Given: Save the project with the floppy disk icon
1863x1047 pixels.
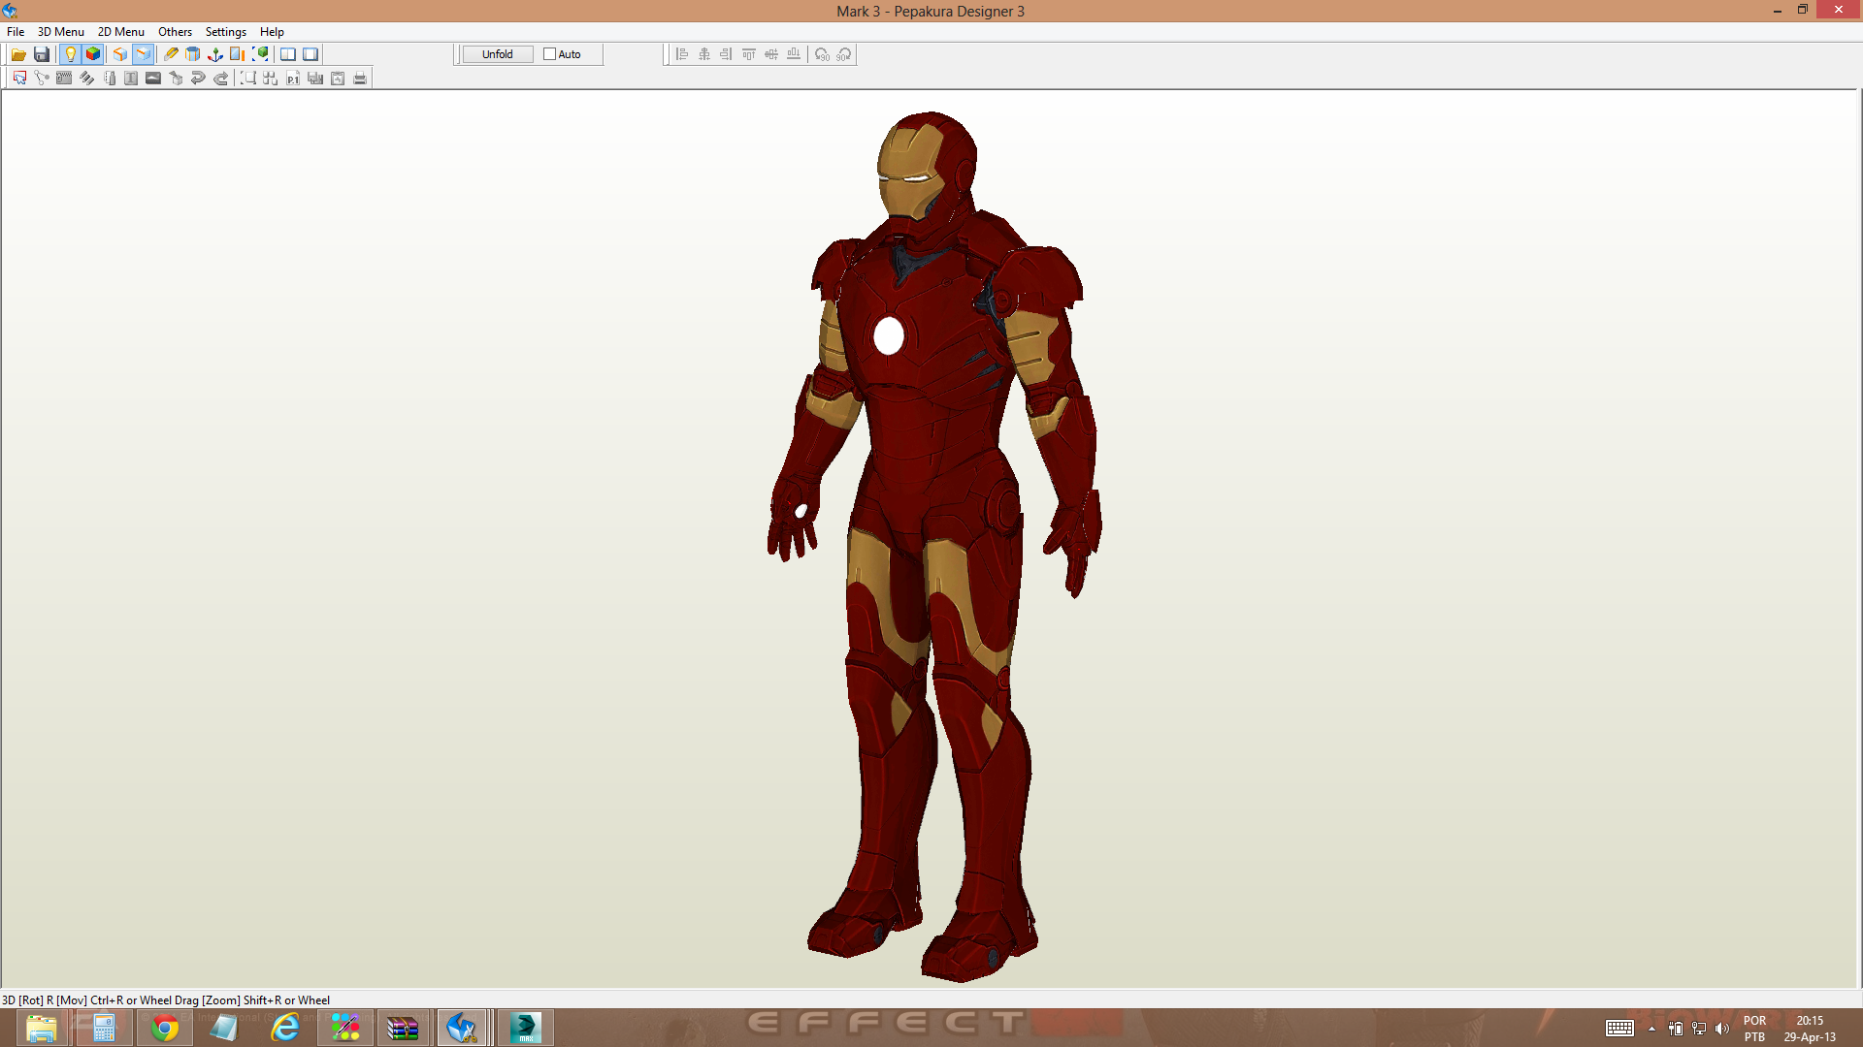Looking at the screenshot, I should click(42, 54).
